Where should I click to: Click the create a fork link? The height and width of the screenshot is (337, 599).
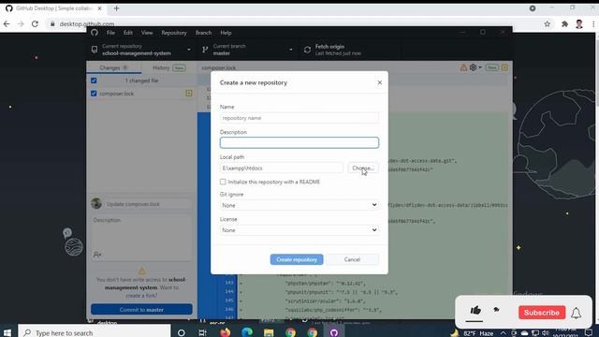141,296
